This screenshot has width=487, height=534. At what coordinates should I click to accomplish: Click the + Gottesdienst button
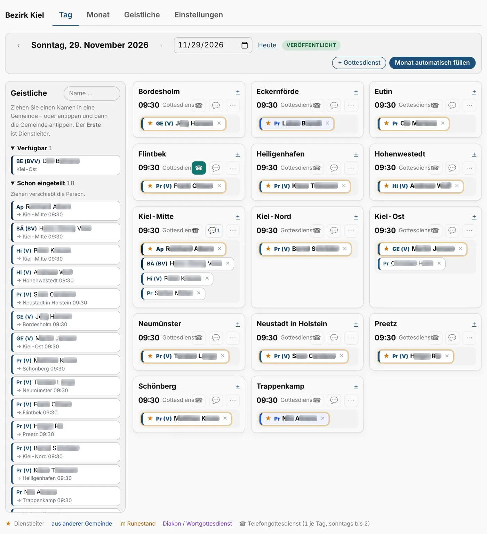click(x=359, y=63)
